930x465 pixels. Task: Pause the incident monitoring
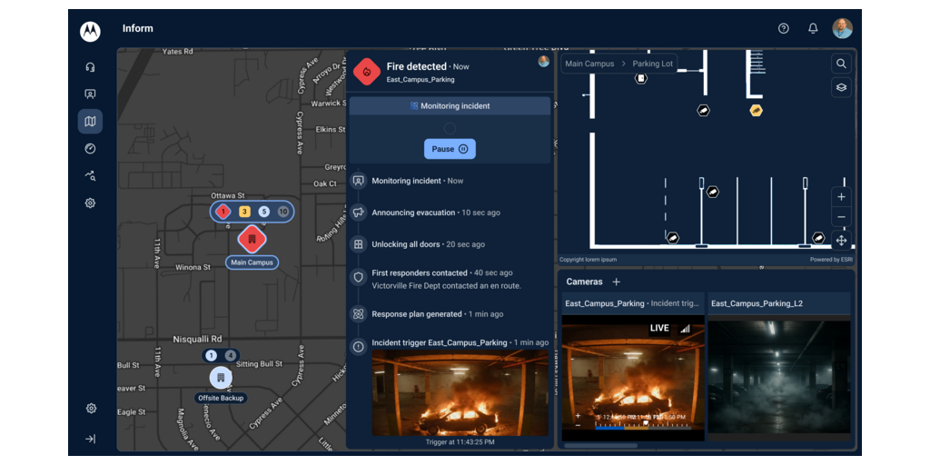(x=450, y=149)
